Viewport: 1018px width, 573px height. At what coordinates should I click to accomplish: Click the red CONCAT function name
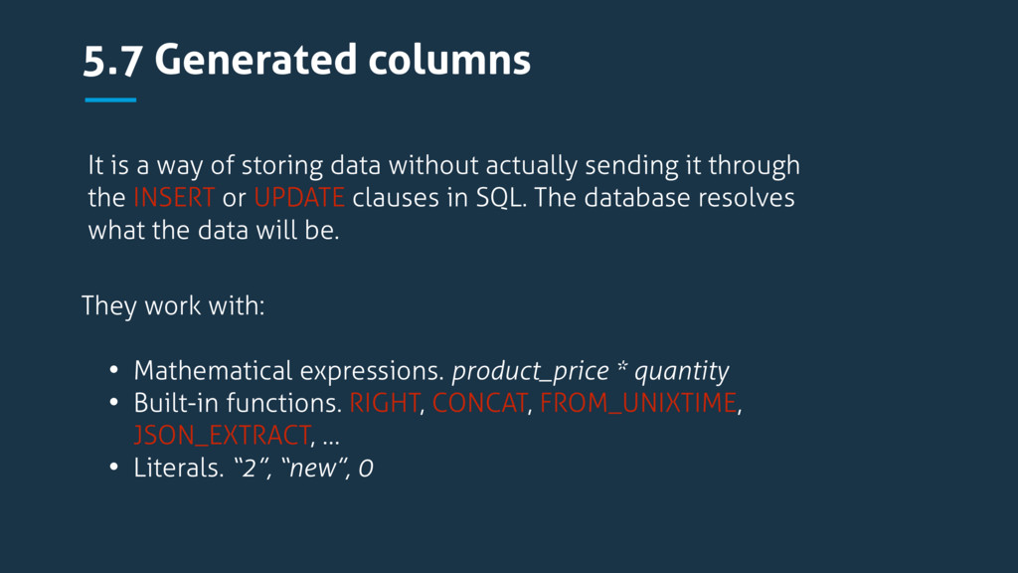pyautogui.click(x=479, y=404)
